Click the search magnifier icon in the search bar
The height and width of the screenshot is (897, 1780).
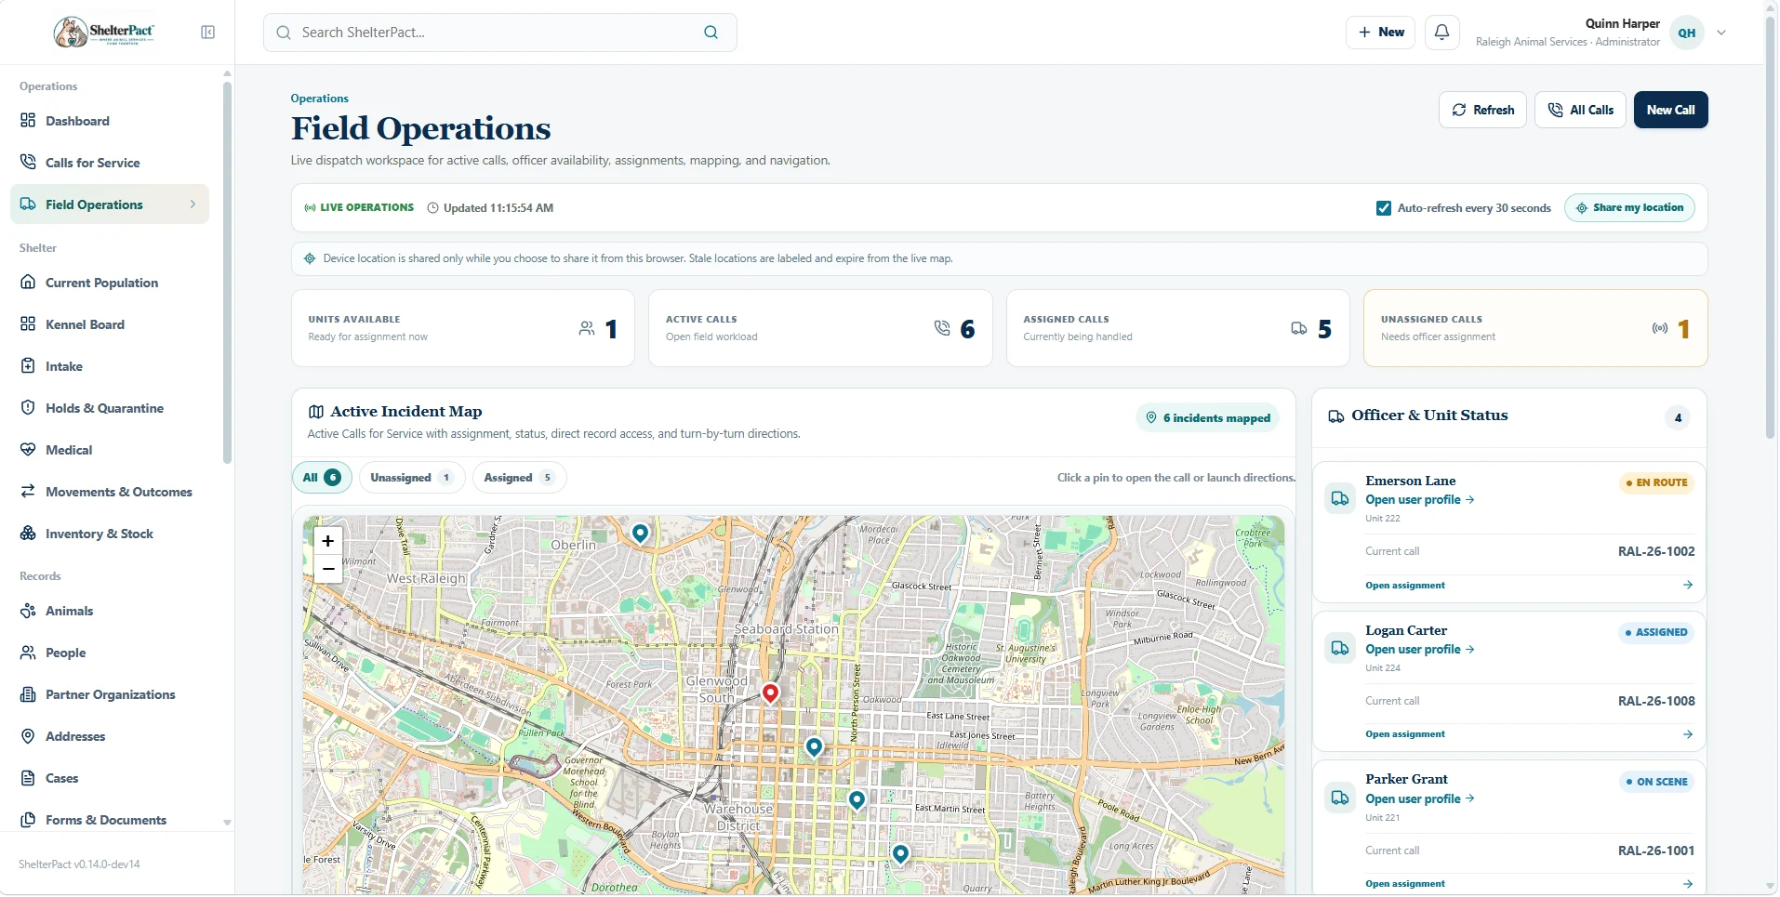click(x=711, y=33)
